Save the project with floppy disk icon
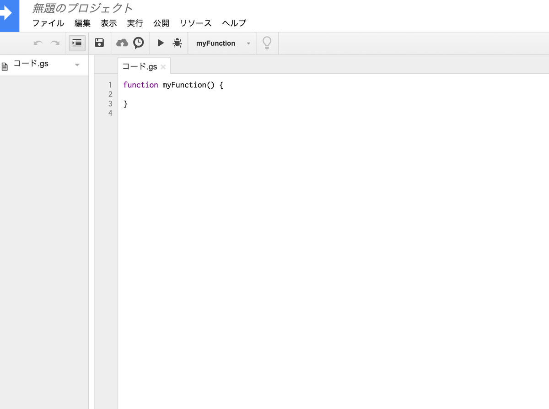Image resolution: width=549 pixels, height=409 pixels. click(x=99, y=43)
